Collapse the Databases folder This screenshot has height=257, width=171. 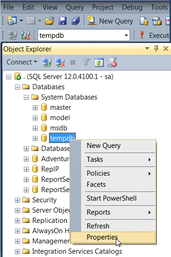[17, 87]
